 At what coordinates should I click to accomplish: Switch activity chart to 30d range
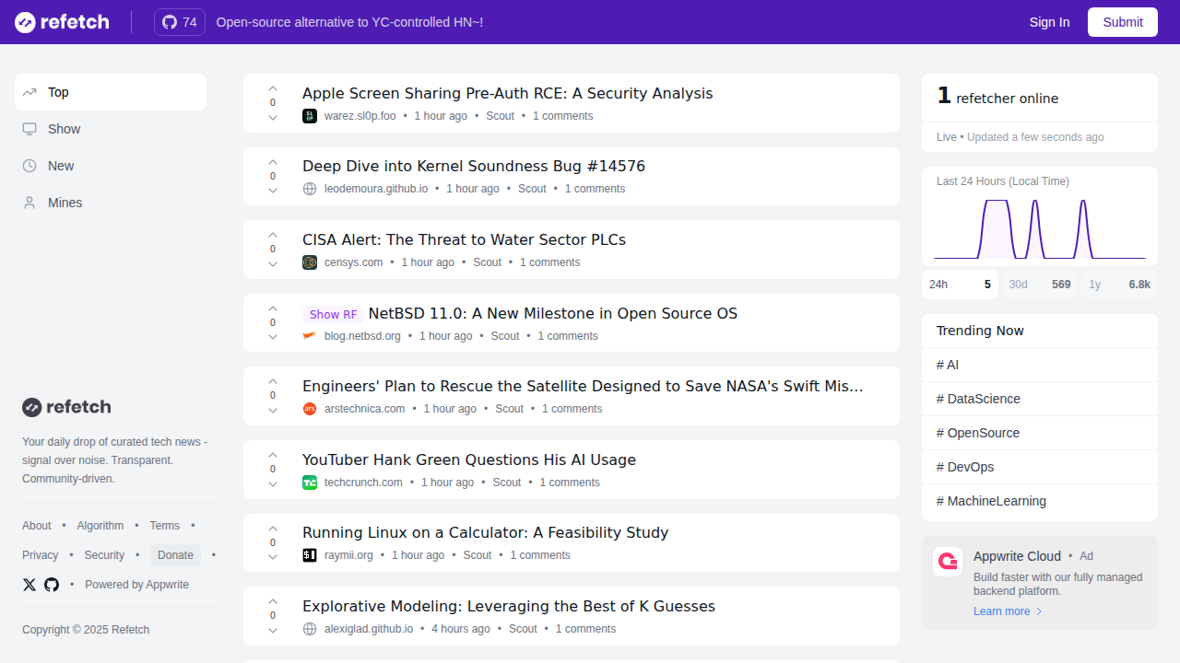tap(1039, 285)
